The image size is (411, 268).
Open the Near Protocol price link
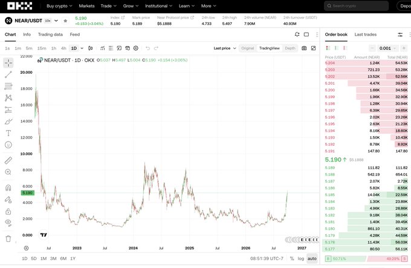tap(175, 18)
